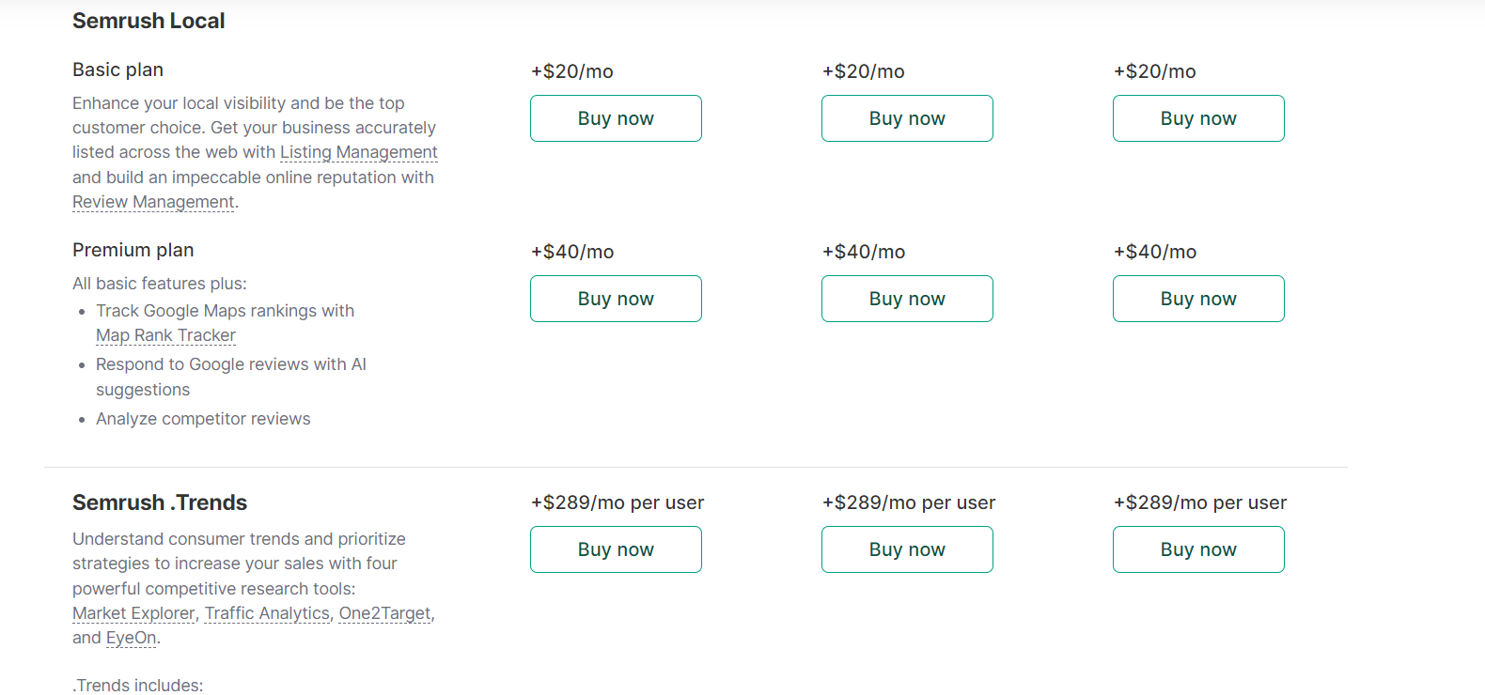Open the One2Target link

pos(384,612)
